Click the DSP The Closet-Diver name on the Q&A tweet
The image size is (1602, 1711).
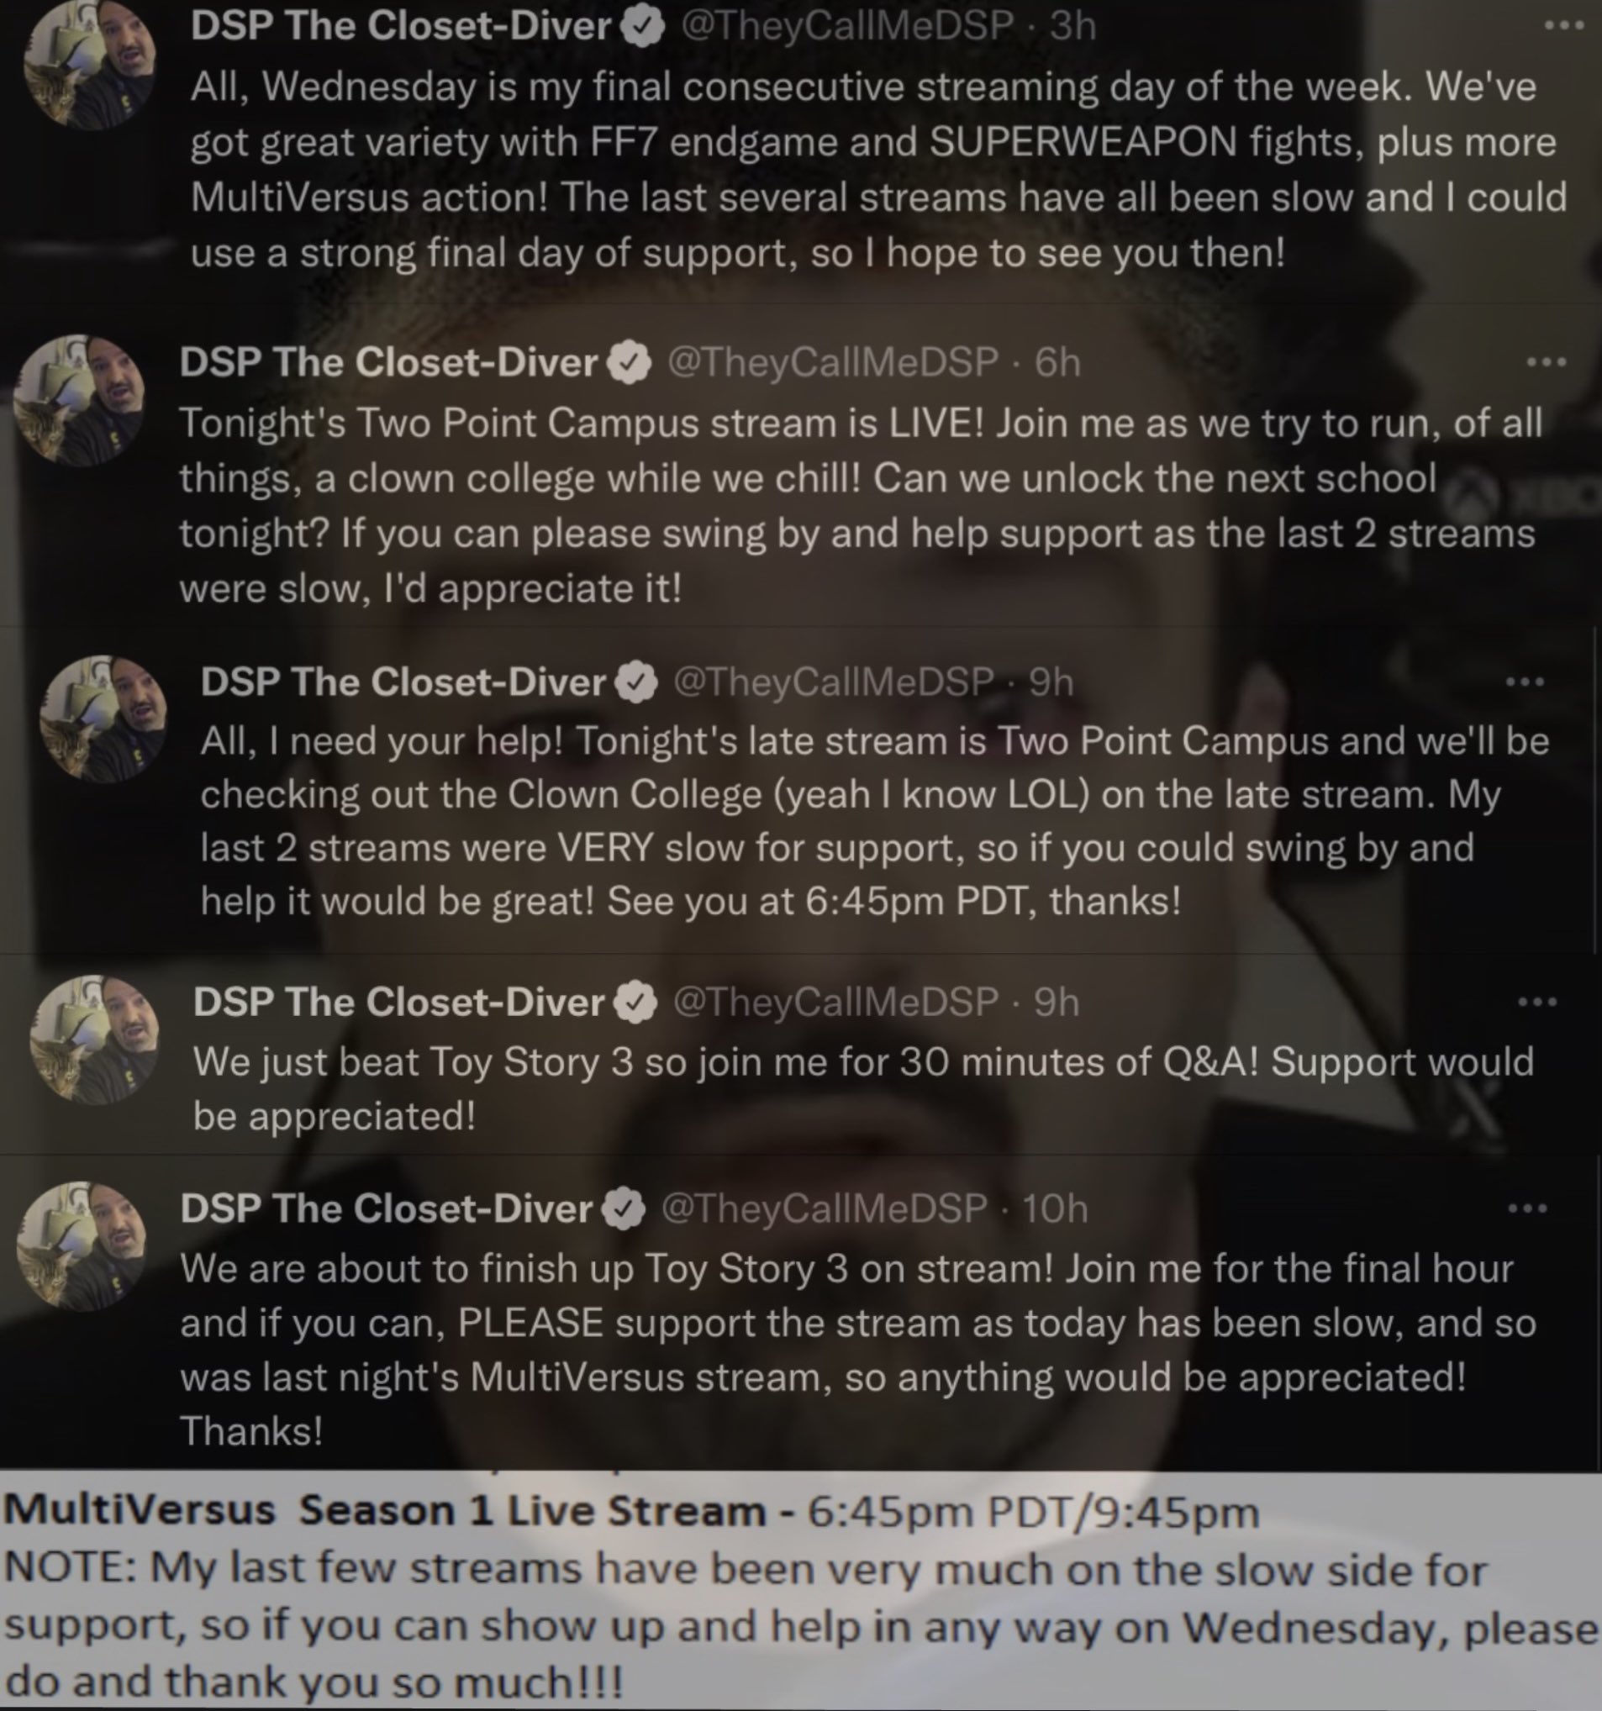(398, 1002)
